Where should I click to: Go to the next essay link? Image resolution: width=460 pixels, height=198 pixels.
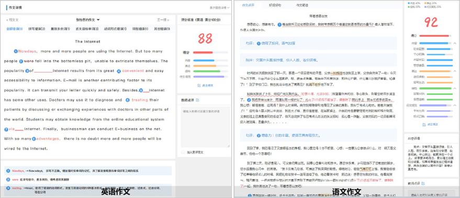coord(163,20)
